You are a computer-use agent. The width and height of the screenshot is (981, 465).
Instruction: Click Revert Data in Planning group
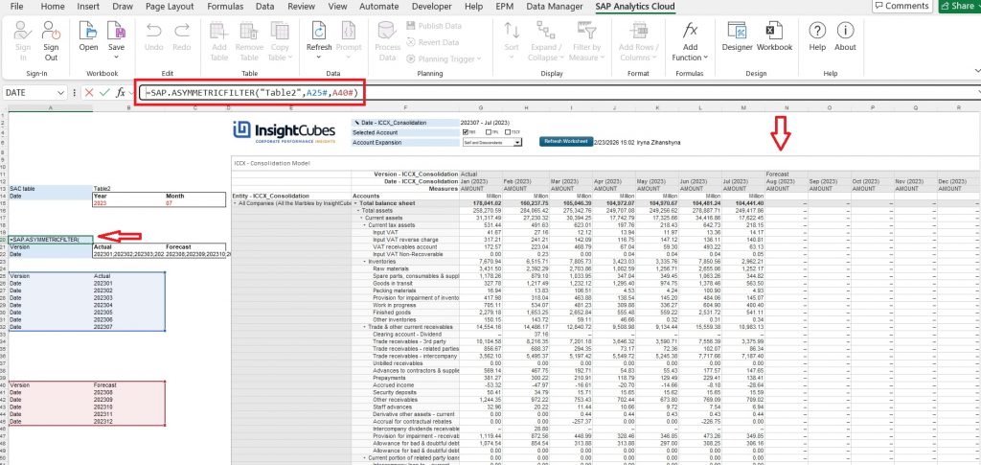pos(433,42)
